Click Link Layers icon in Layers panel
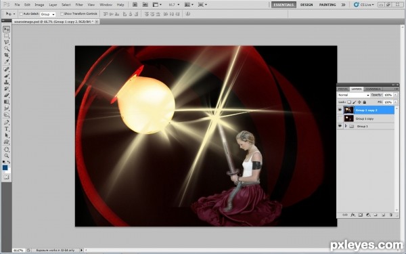 click(x=345, y=215)
